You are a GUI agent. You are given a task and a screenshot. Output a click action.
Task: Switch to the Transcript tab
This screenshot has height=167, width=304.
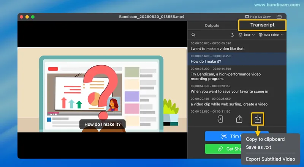point(262,25)
